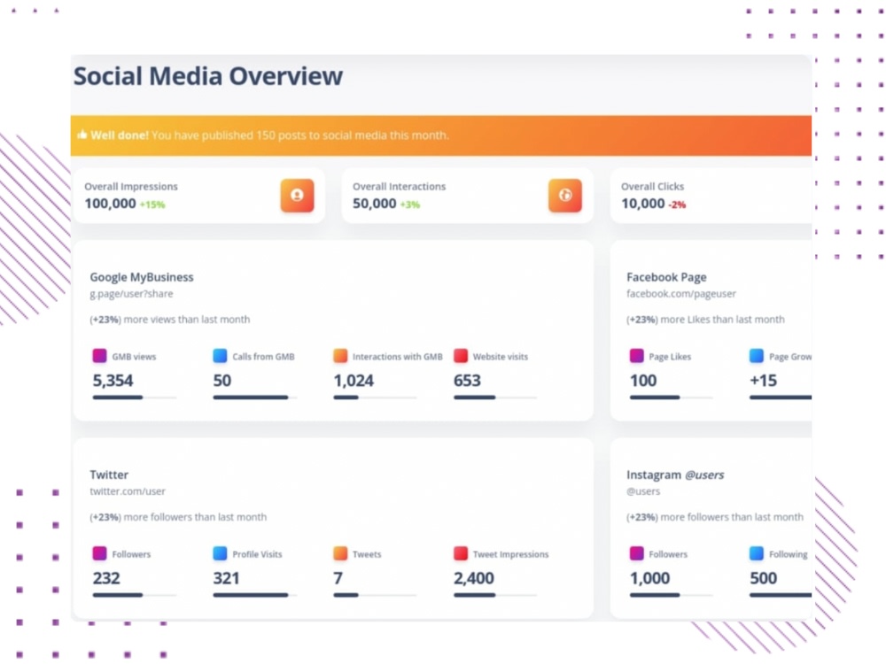Click the red Website visits swatch
This screenshot has width=886, height=664.
461,356
